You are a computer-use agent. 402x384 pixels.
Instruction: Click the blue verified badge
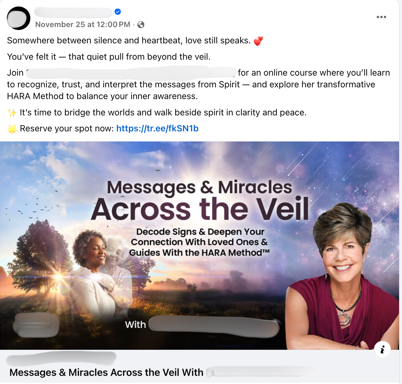(x=118, y=12)
